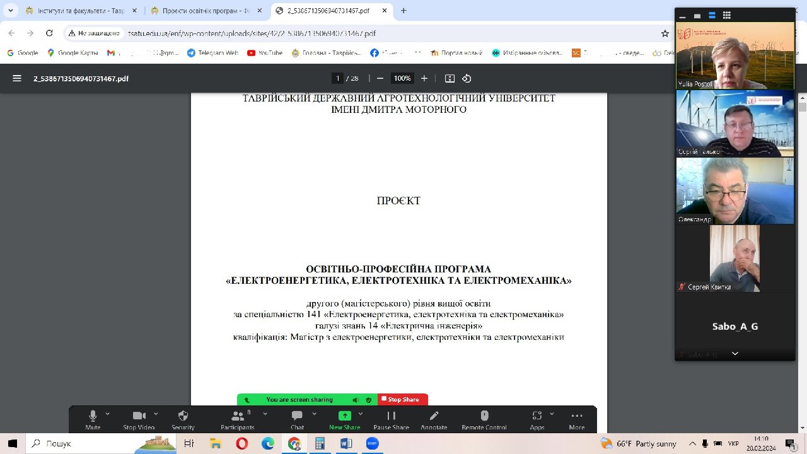Open the Annotate tool

click(x=434, y=419)
